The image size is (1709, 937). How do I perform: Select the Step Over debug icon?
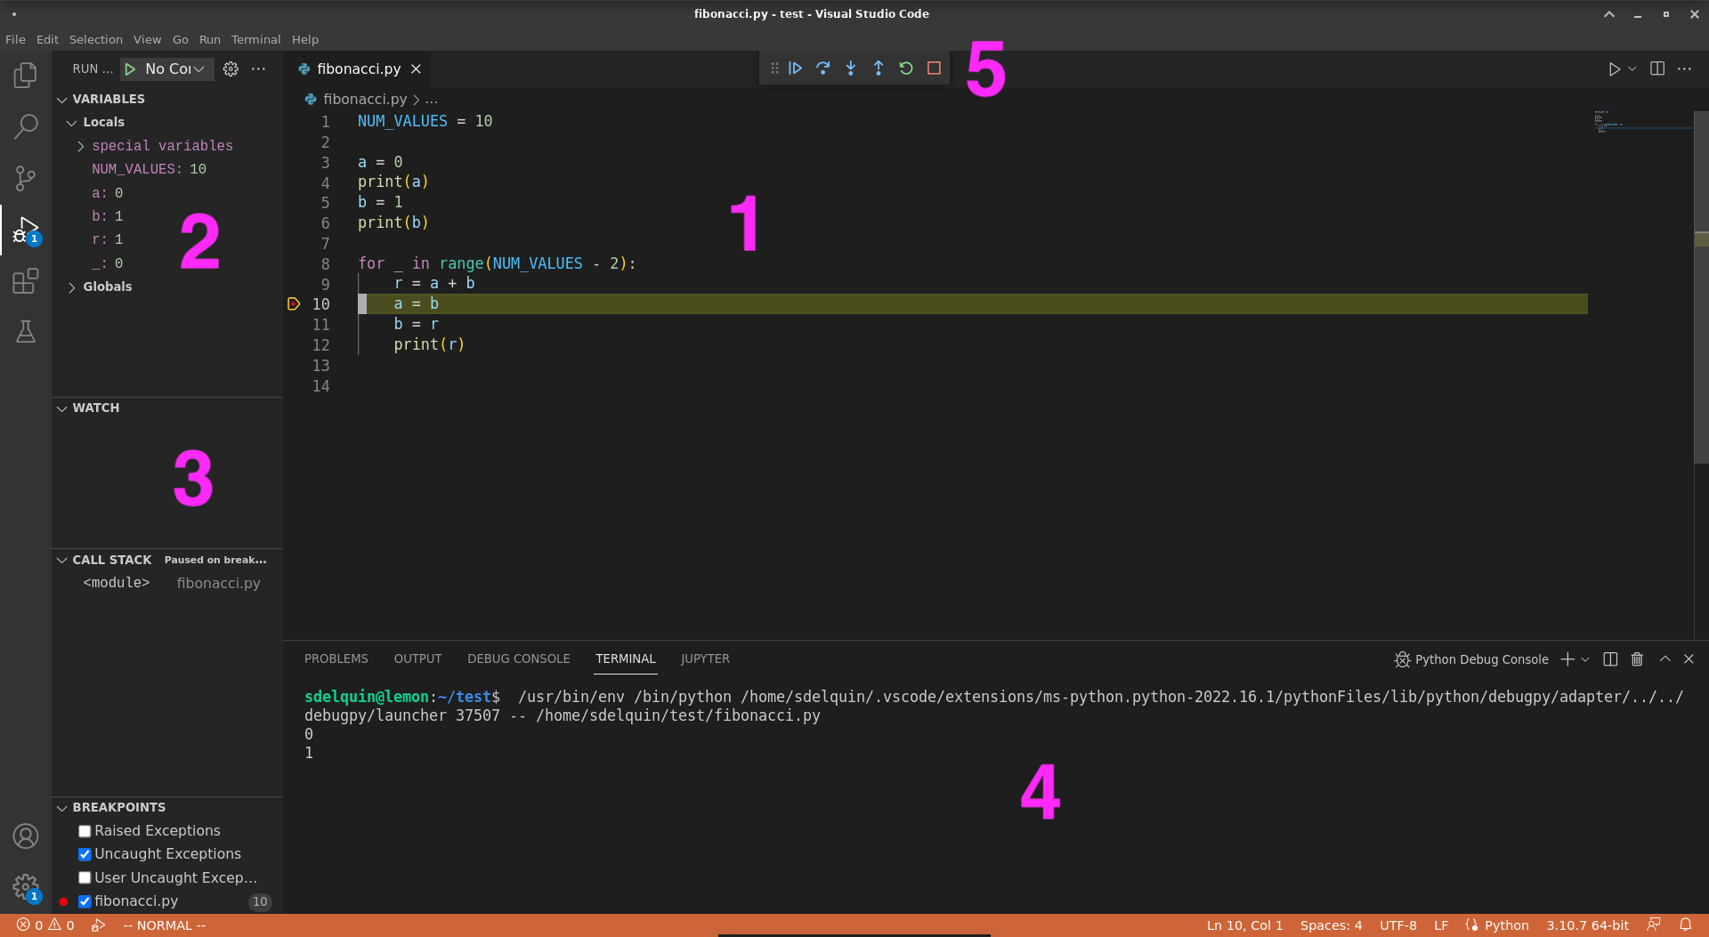click(823, 68)
